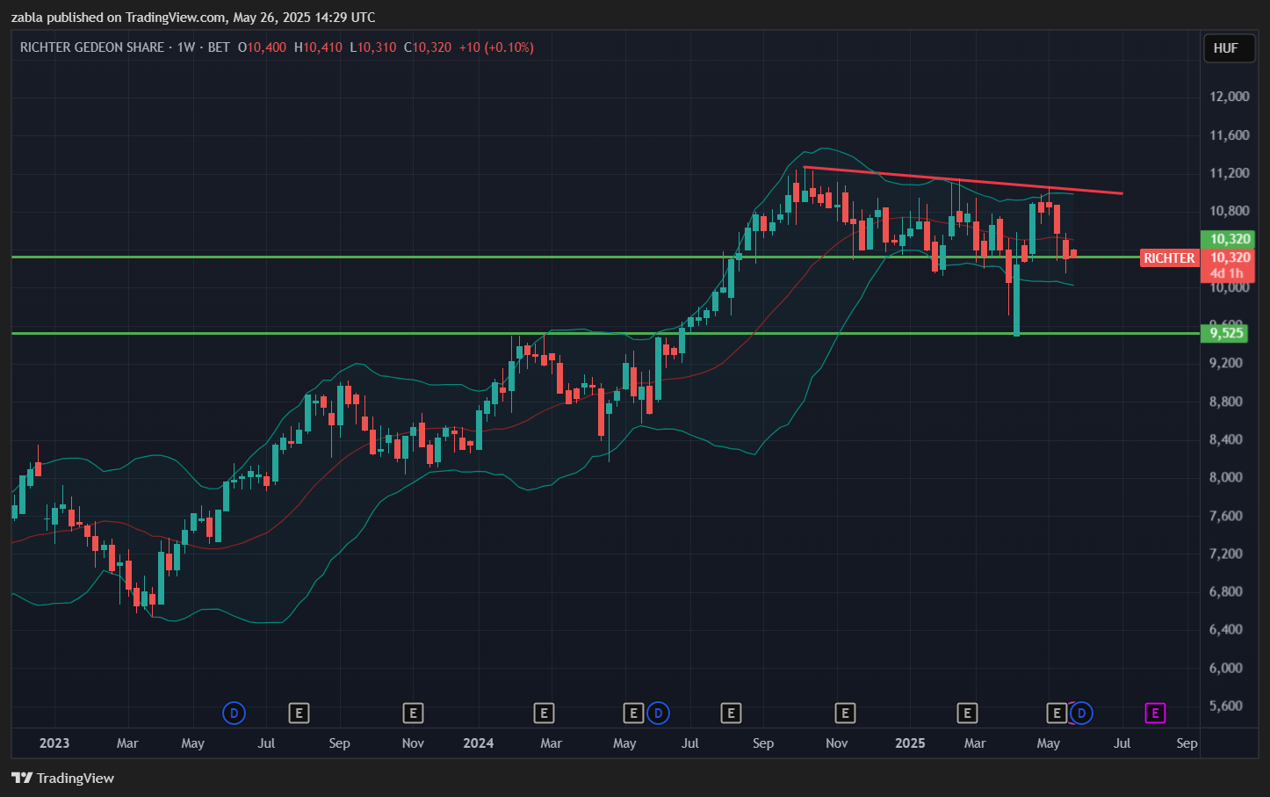Open the earnings E marker near late July 2023
The width and height of the screenshot is (1270, 797).
(x=299, y=714)
